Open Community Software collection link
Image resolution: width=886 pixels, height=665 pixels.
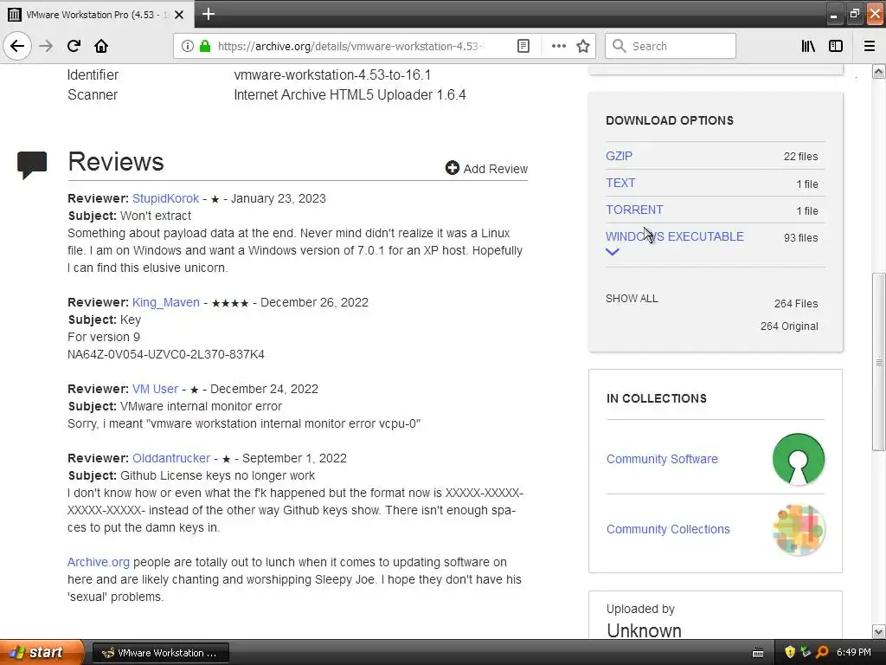coord(662,459)
